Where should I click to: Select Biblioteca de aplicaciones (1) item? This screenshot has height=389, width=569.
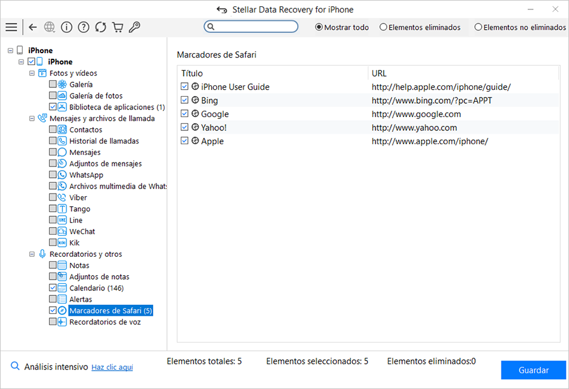point(117,107)
